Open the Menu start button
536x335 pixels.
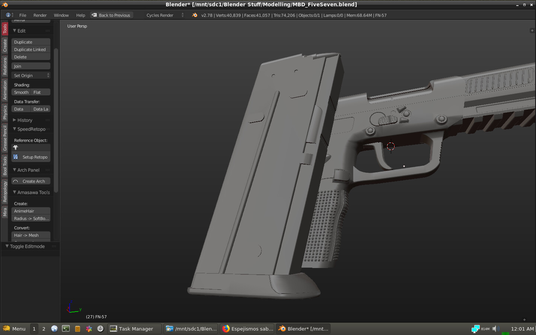point(15,329)
